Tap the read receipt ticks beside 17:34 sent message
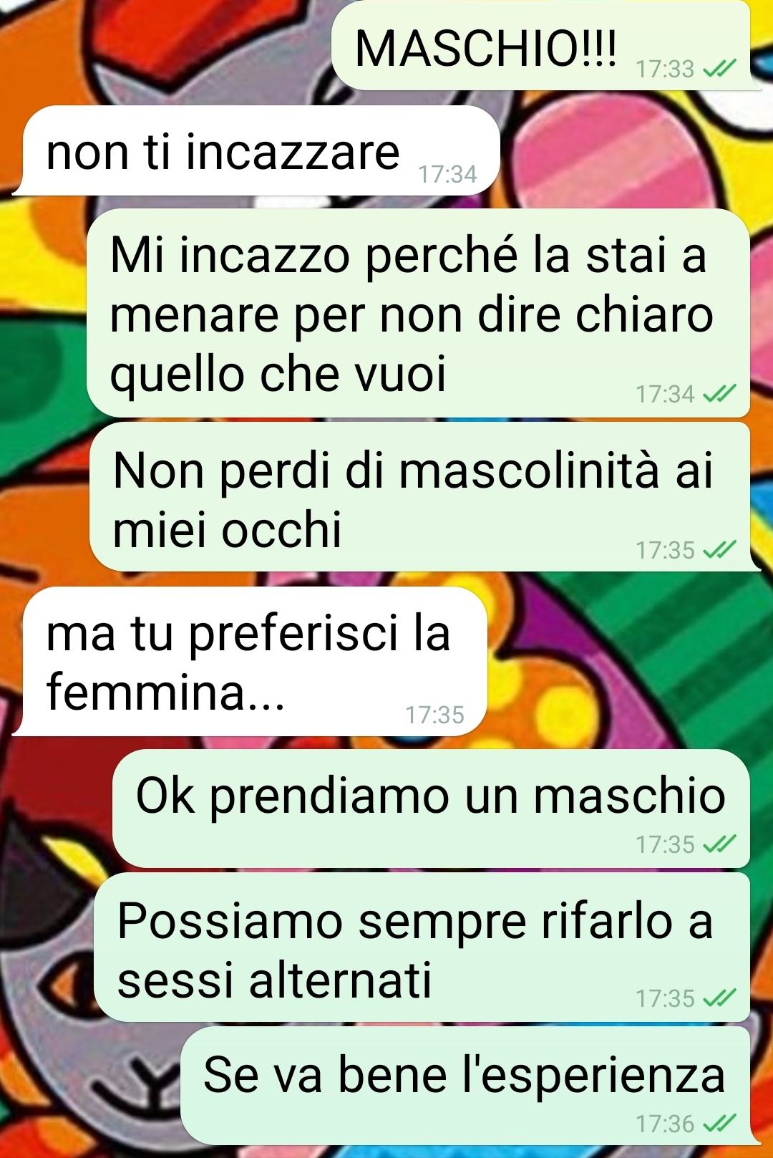773x1158 pixels. (719, 394)
